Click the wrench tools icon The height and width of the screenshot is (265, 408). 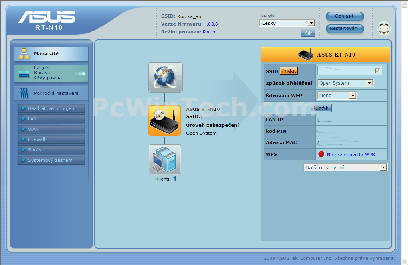[24, 93]
